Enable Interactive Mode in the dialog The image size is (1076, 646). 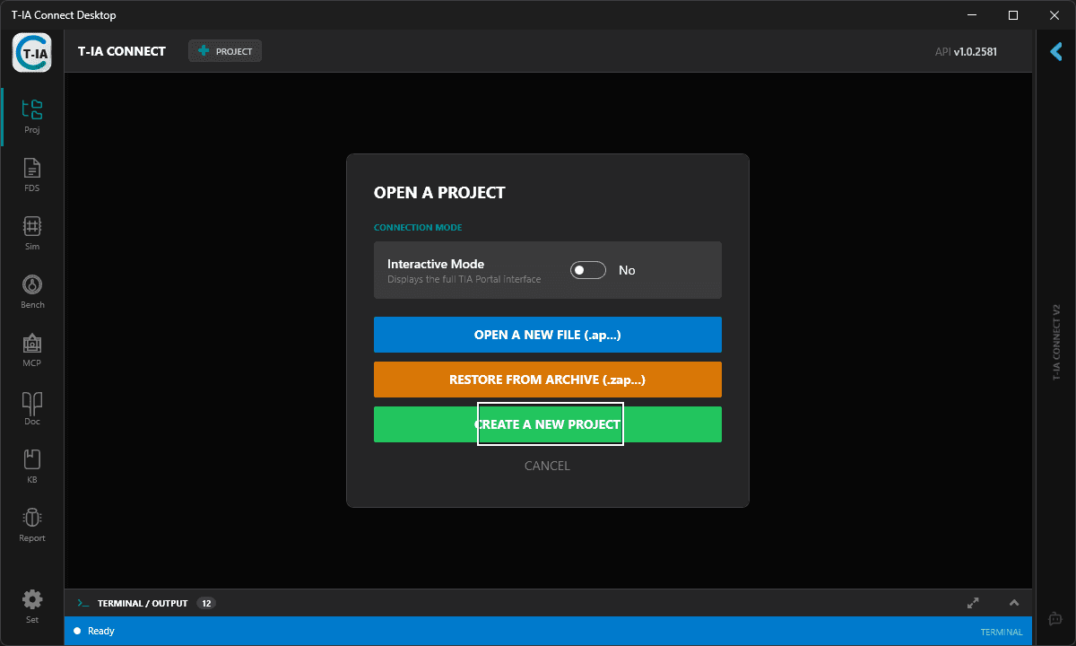tap(587, 269)
